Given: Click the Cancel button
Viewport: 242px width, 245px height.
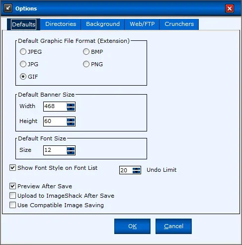Looking at the screenshot, I should click(173, 226).
